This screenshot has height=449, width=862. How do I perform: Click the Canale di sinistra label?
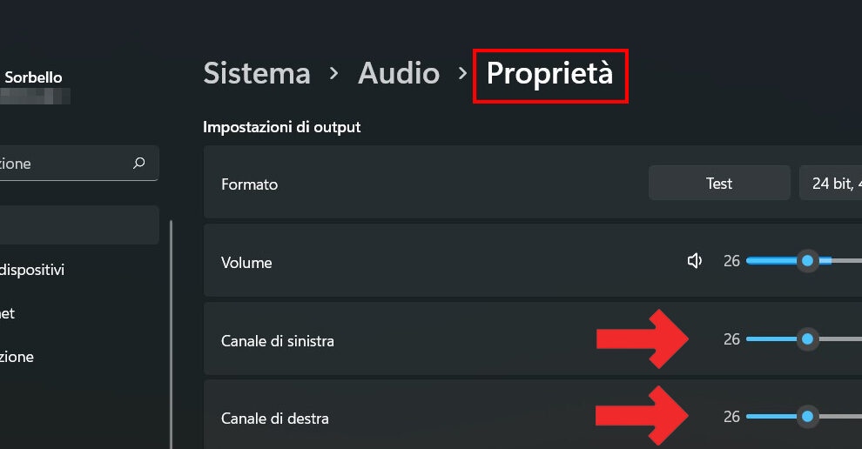pyautogui.click(x=278, y=340)
